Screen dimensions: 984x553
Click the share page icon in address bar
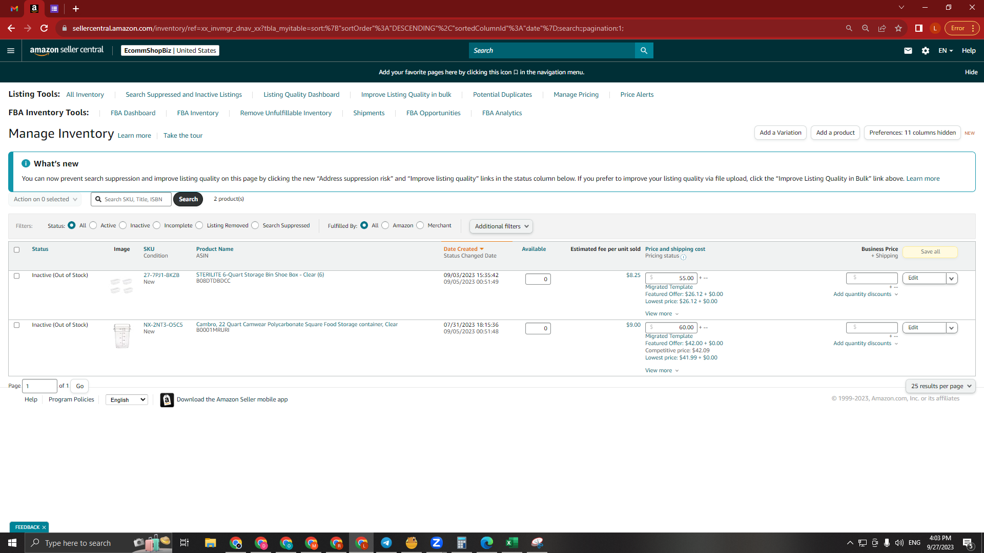point(882,28)
